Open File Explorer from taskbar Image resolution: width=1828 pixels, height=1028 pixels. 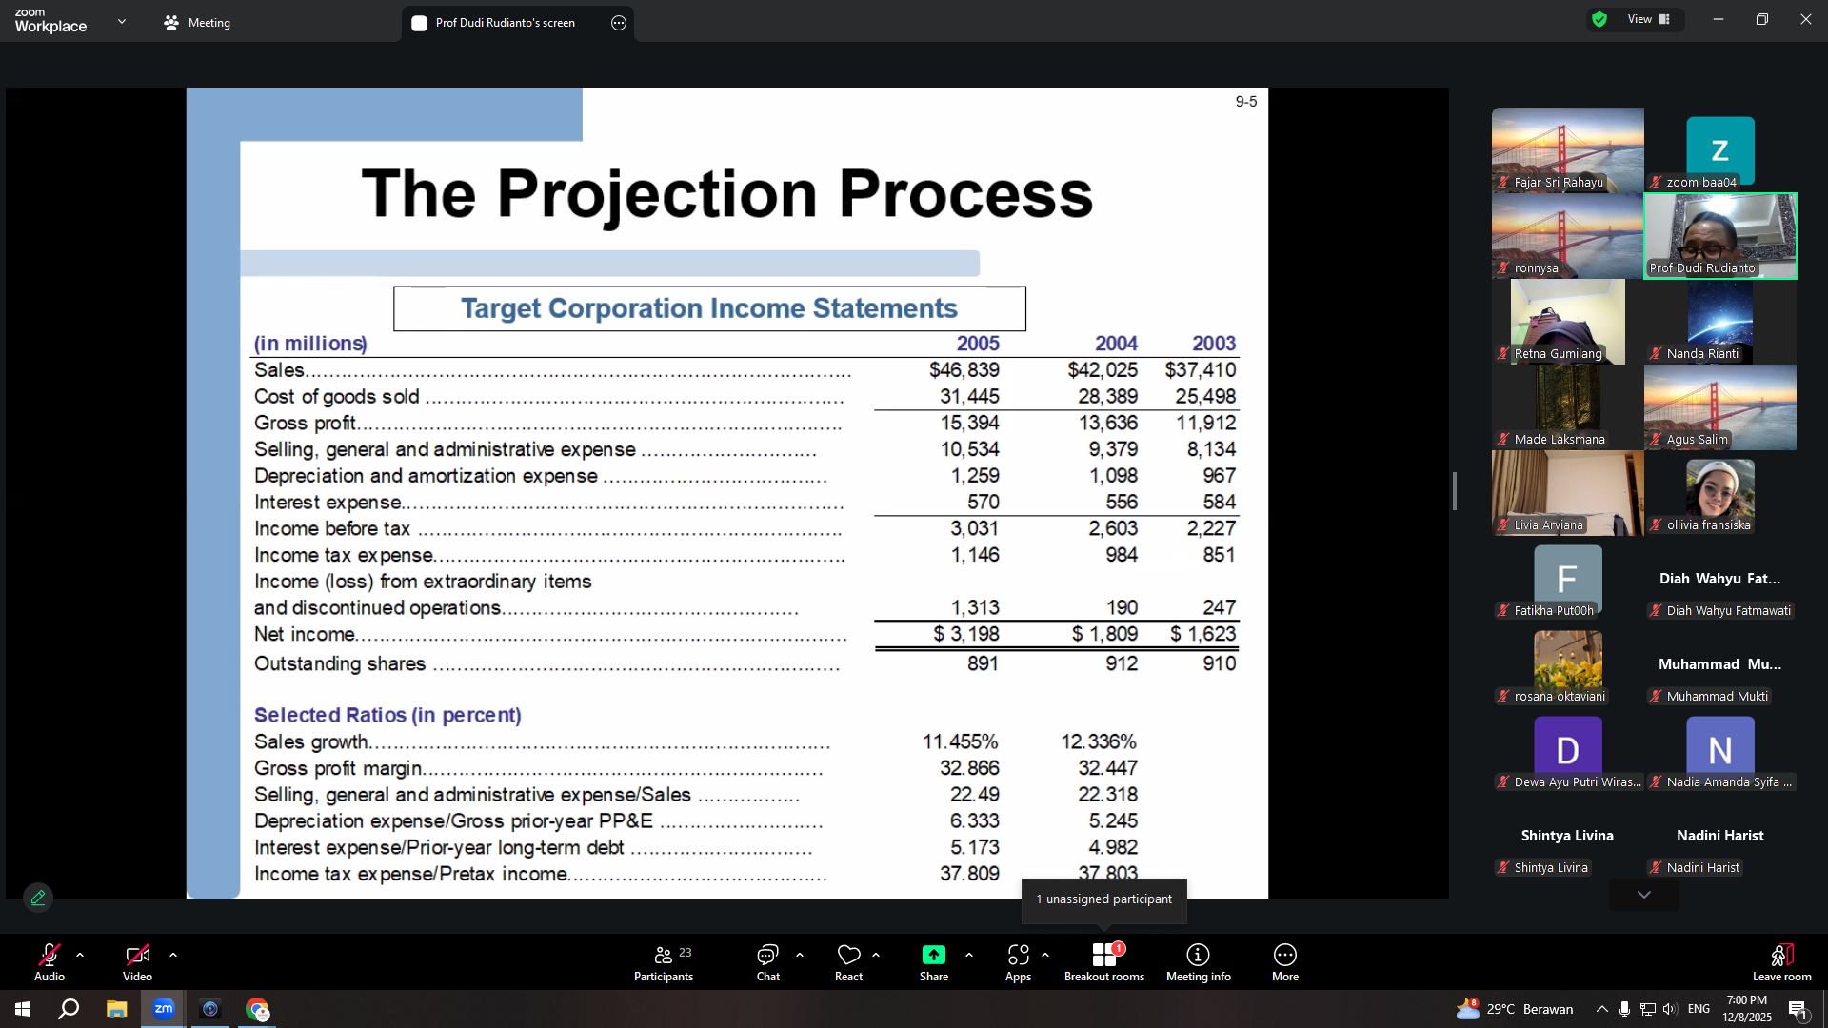click(x=116, y=1009)
